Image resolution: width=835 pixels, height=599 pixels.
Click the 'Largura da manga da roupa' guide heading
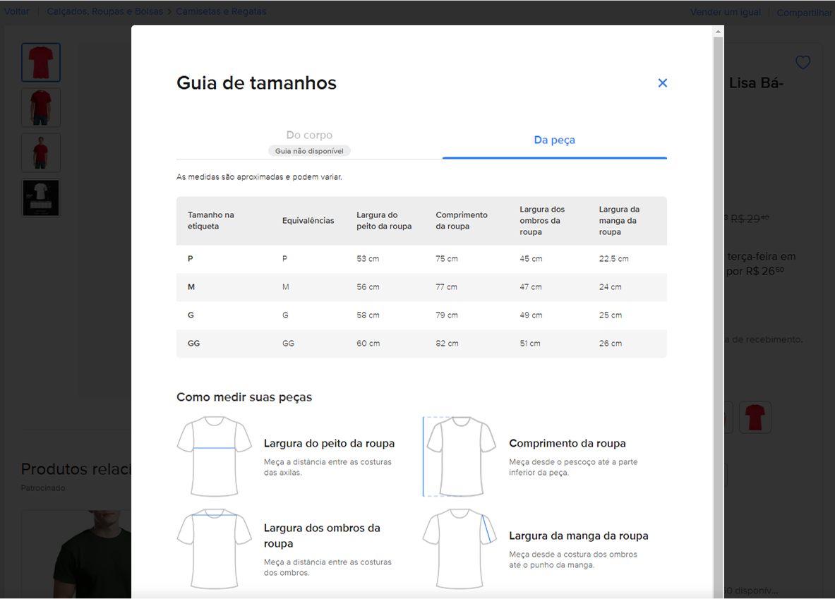pos(579,536)
